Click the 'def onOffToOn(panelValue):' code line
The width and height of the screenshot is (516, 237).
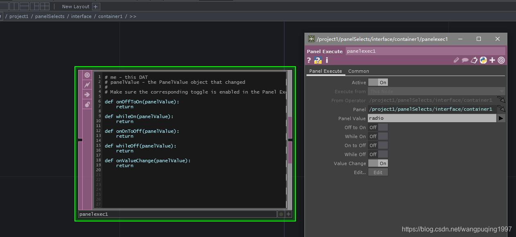pyautogui.click(x=142, y=102)
